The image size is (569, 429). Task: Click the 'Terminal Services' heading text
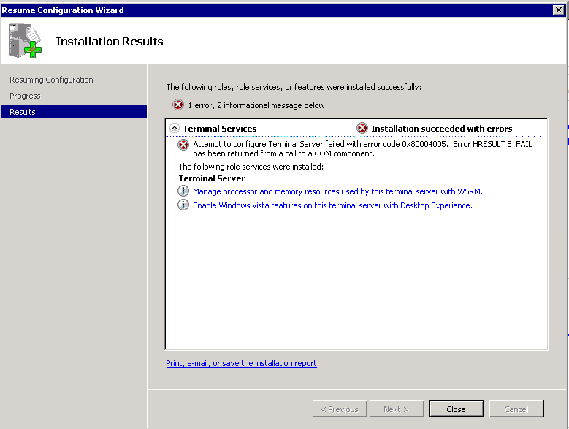220,129
